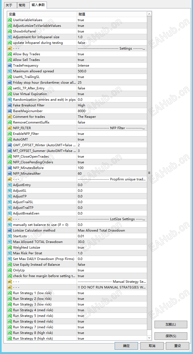
Task: Click the icon next to Fake Breakout Filter
Action: (10, 105)
